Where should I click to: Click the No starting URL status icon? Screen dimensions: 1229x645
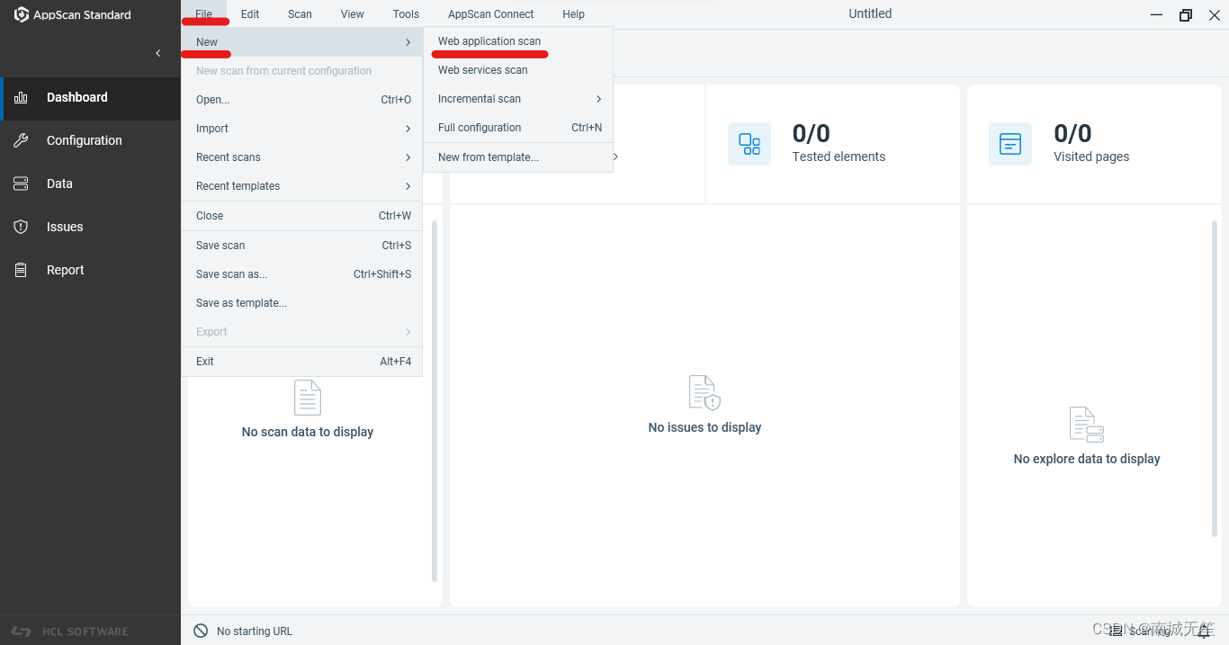point(201,632)
